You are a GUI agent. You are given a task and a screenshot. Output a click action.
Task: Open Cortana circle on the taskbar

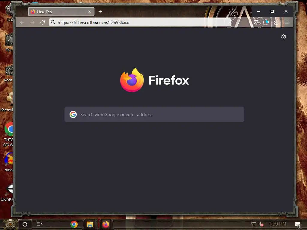point(25,224)
